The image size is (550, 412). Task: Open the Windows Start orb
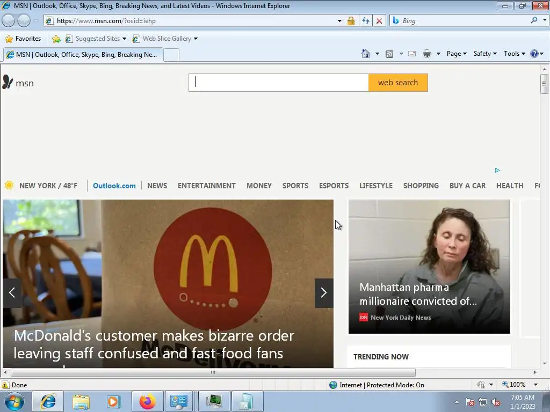[14, 401]
